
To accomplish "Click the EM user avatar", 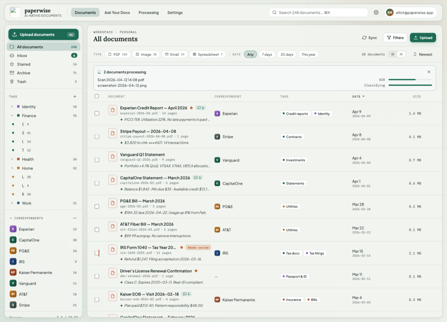I will (389, 13).
